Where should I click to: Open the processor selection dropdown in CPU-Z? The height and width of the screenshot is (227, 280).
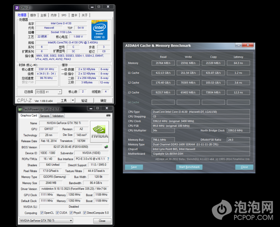pyautogui.click(x=48, y=92)
